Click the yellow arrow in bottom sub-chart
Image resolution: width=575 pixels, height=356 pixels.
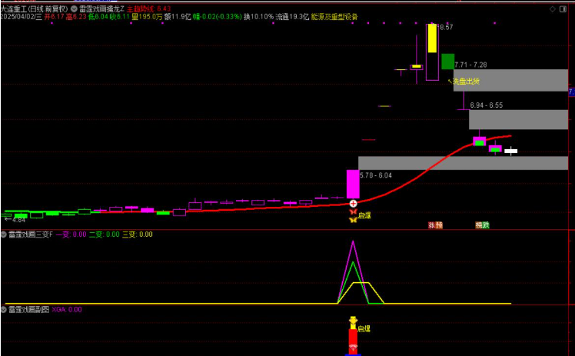point(353,321)
